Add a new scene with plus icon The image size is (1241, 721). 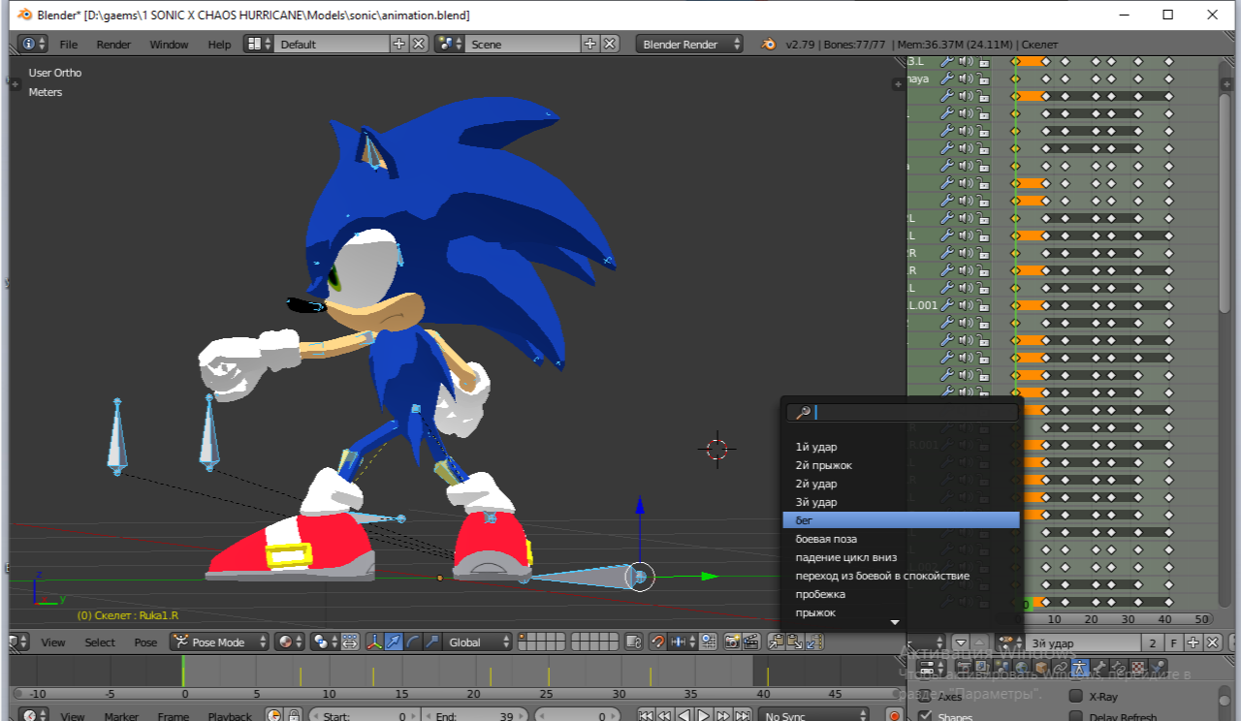tap(590, 45)
